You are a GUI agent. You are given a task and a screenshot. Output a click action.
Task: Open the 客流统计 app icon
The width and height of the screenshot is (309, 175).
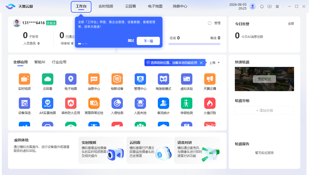164,103
